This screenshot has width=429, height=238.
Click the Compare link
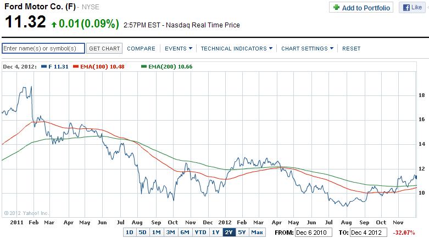(x=141, y=48)
